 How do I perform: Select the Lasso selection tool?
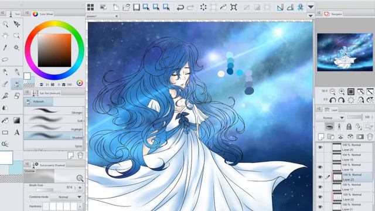point(5,59)
